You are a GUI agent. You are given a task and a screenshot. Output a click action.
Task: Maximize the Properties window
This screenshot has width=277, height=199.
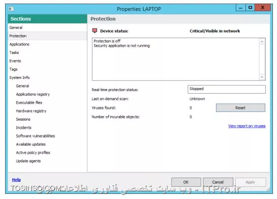click(x=250, y=8)
